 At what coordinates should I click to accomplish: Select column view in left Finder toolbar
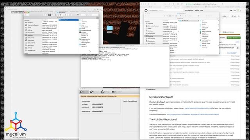(50, 15)
